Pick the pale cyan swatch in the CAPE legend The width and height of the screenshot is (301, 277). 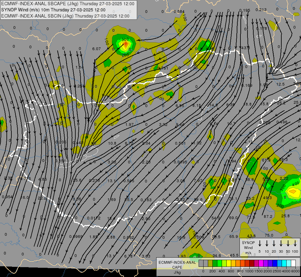pos(289,263)
